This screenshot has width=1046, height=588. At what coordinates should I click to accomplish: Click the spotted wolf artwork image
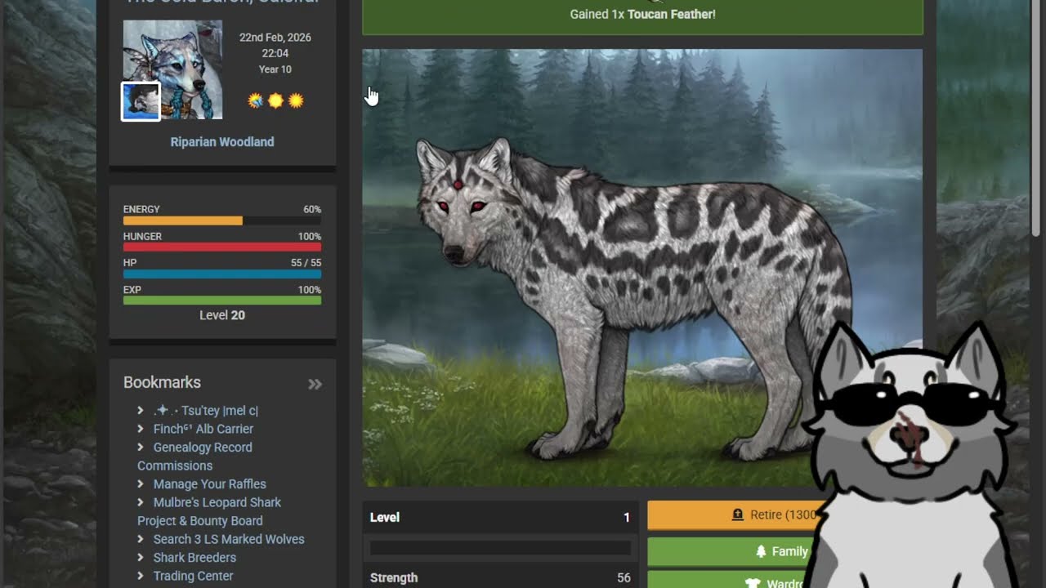(642, 268)
